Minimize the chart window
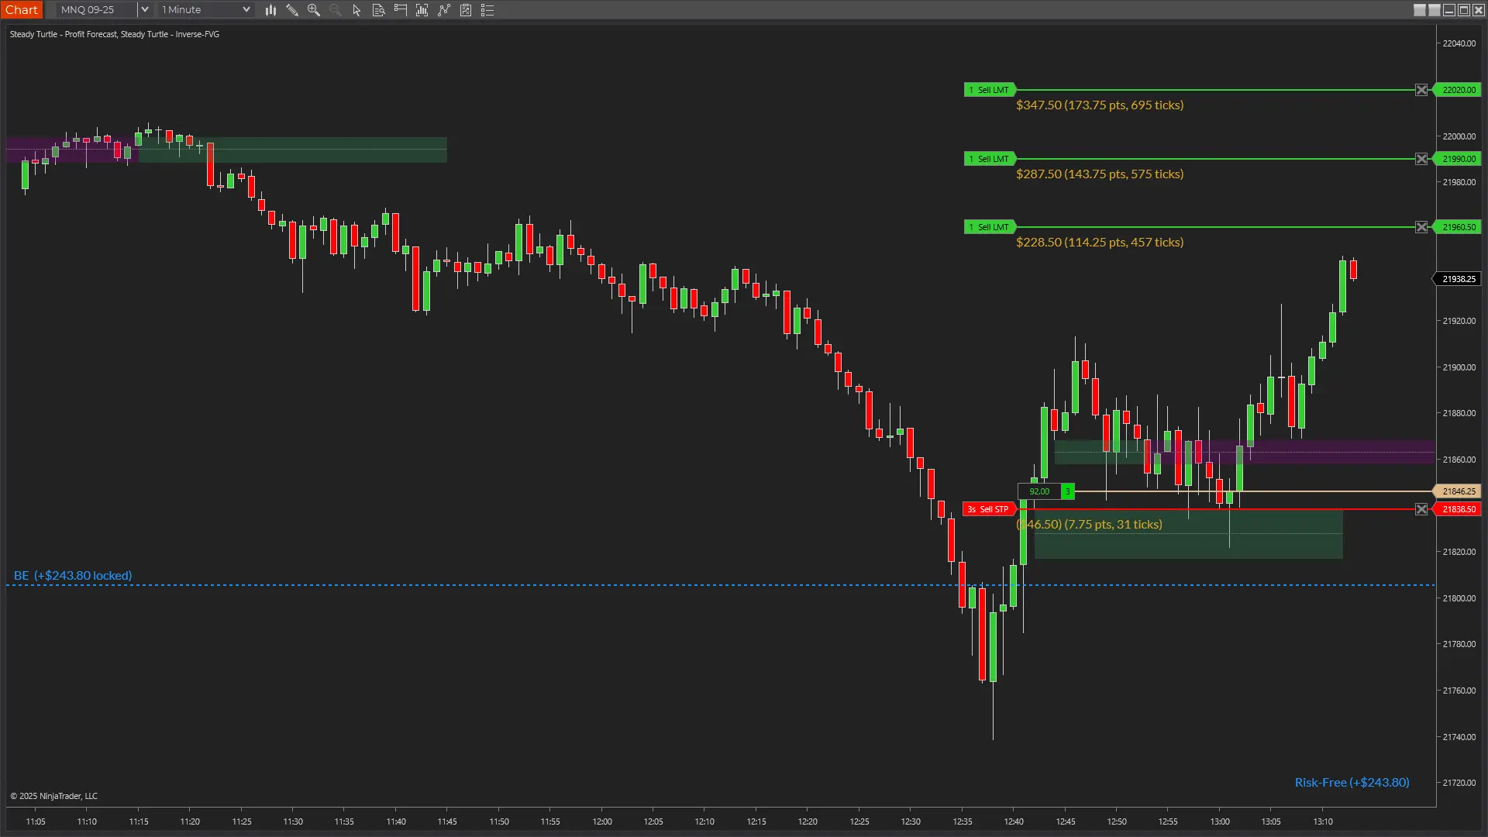 click(x=1449, y=10)
